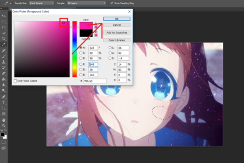Click OK in the Color Picker
Image resolution: width=244 pixels, height=163 pixels.
117,19
